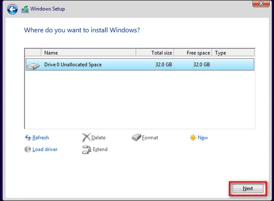Image resolution: width=274 pixels, height=201 pixels.
Task: Click the Refresh link text
Action: 41,138
